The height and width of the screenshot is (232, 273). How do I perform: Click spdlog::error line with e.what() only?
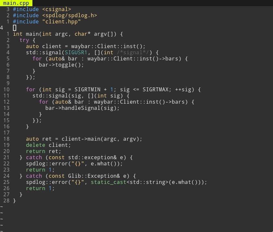(74, 164)
